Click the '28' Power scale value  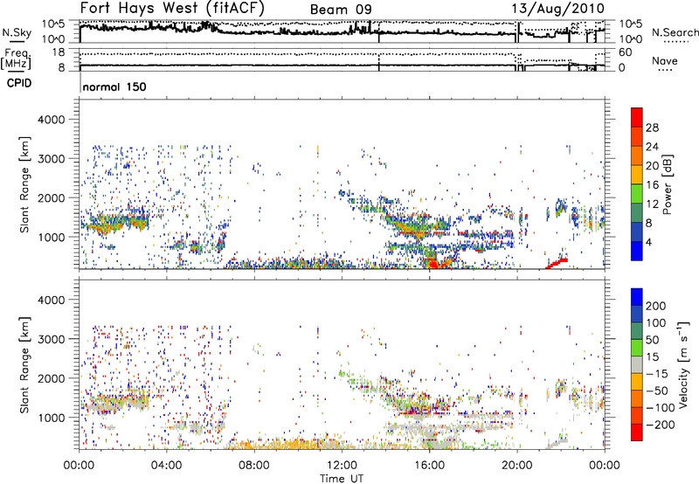point(652,128)
